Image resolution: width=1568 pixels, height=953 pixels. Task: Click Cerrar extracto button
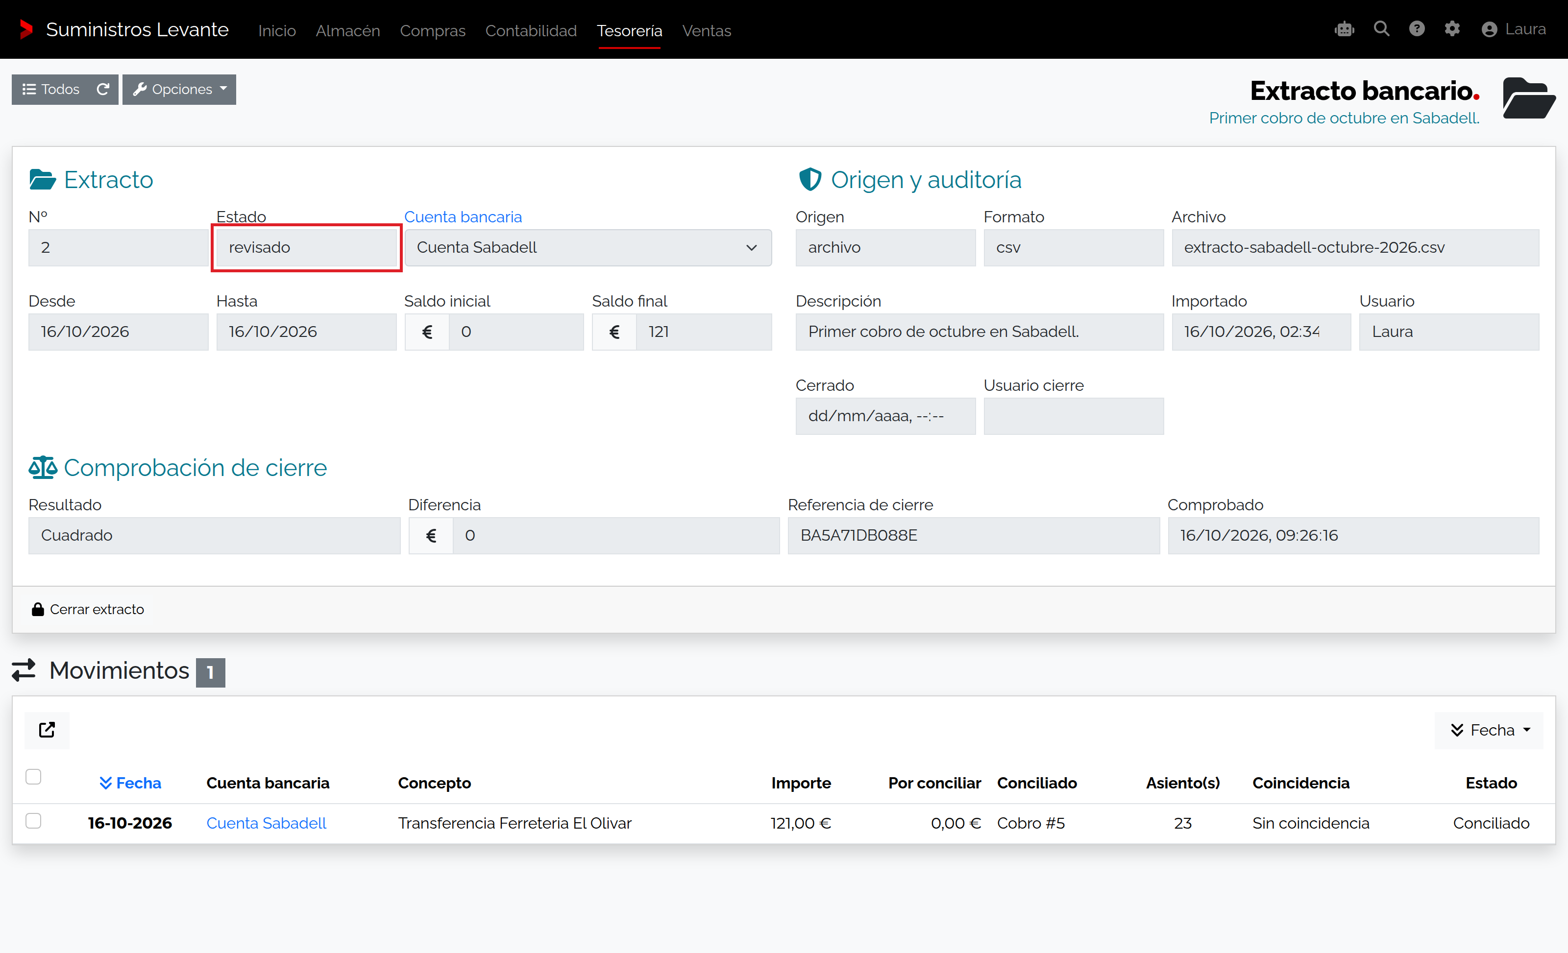[x=88, y=610]
